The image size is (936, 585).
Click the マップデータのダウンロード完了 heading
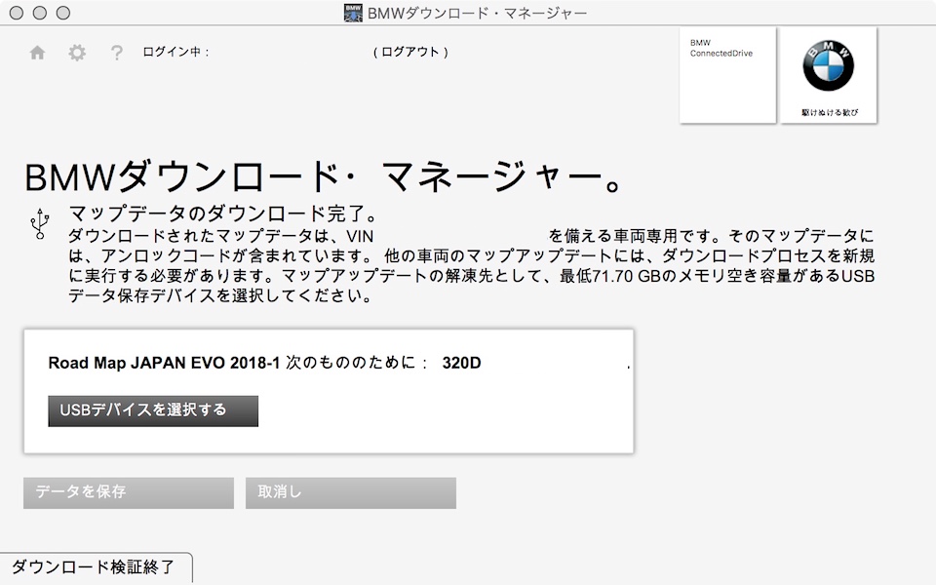(x=224, y=214)
